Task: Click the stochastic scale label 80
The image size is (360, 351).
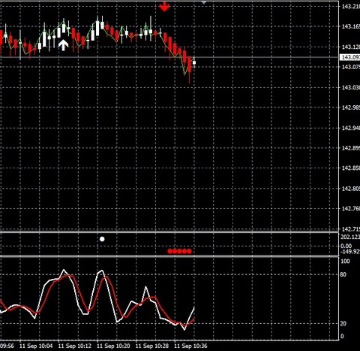Action: click(343, 274)
